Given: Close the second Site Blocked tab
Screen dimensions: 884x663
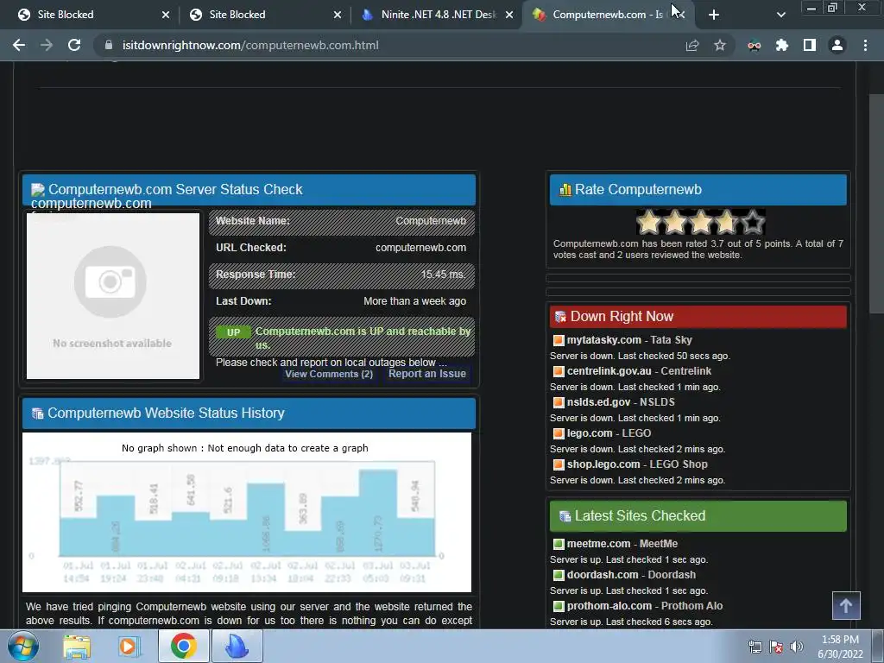Looking at the screenshot, I should point(338,15).
